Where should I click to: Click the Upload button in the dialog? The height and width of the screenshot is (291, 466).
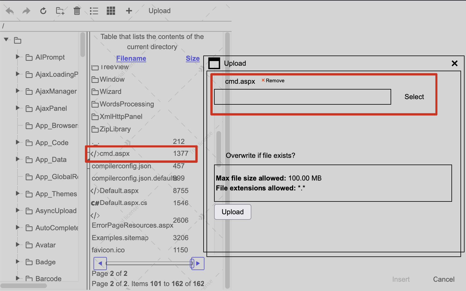click(x=233, y=212)
